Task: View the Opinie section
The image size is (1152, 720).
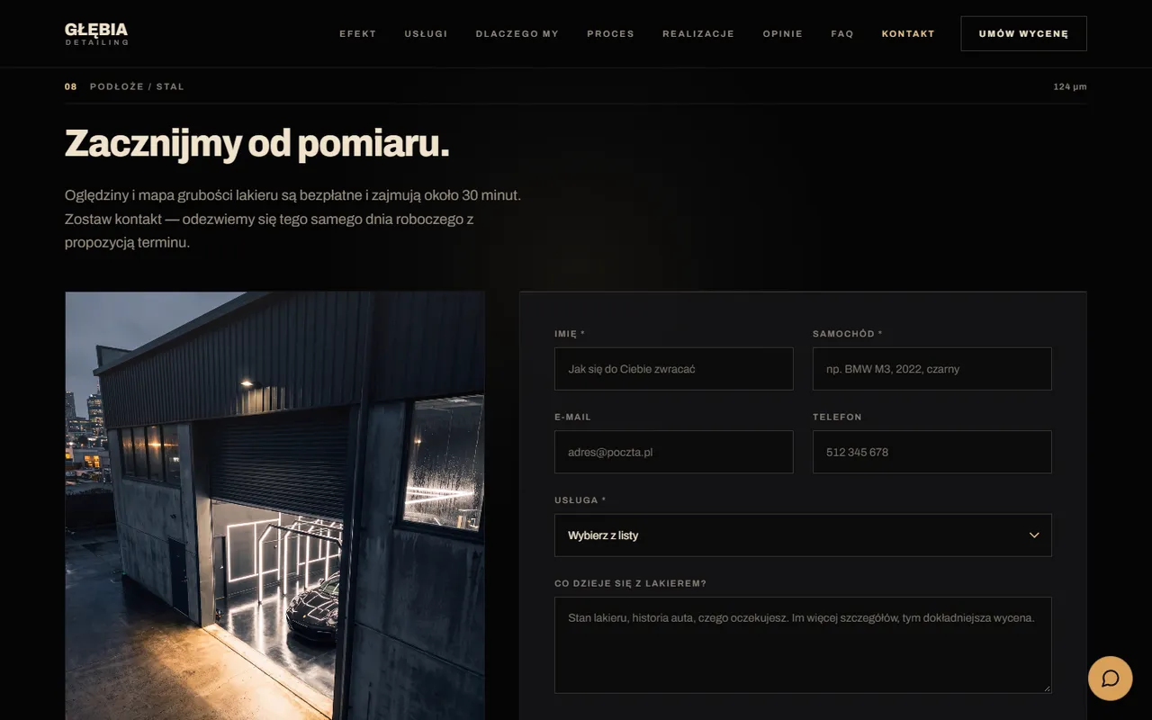Action: [782, 34]
